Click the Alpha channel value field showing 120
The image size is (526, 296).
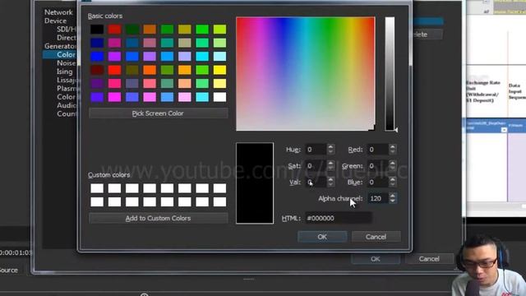[x=378, y=199]
